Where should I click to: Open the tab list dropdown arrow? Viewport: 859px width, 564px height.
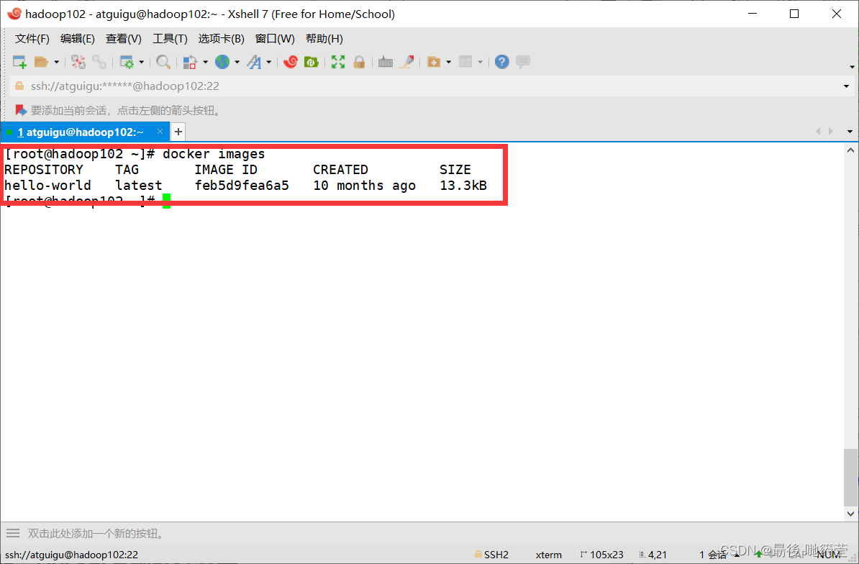pos(850,132)
